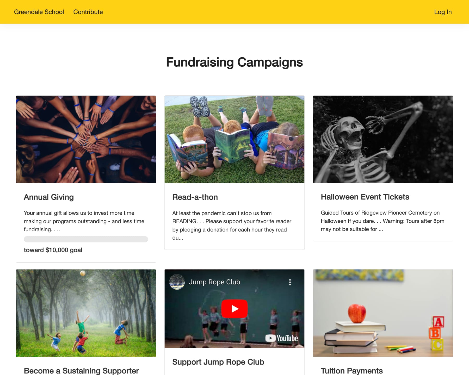Click the Jump Rope Club channel avatar

177,282
